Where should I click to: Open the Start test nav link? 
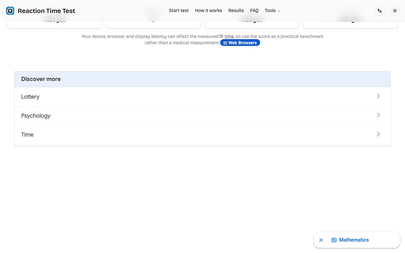(179, 10)
